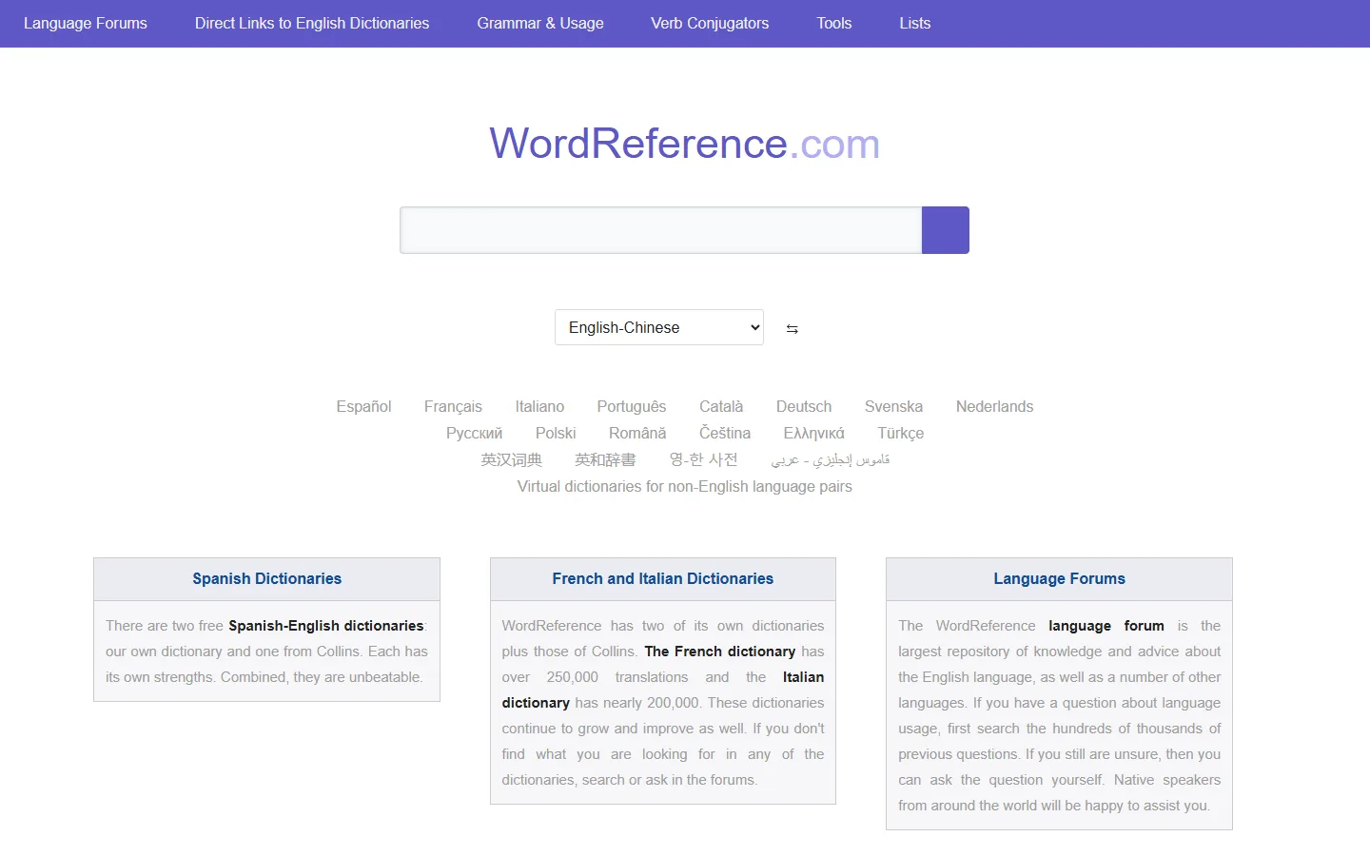Switch site language to Română

(x=637, y=433)
